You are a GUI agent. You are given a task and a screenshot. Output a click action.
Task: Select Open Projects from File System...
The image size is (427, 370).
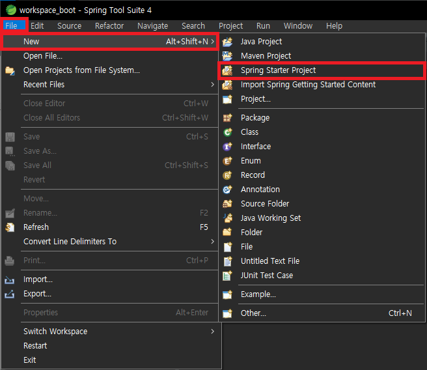[110, 70]
